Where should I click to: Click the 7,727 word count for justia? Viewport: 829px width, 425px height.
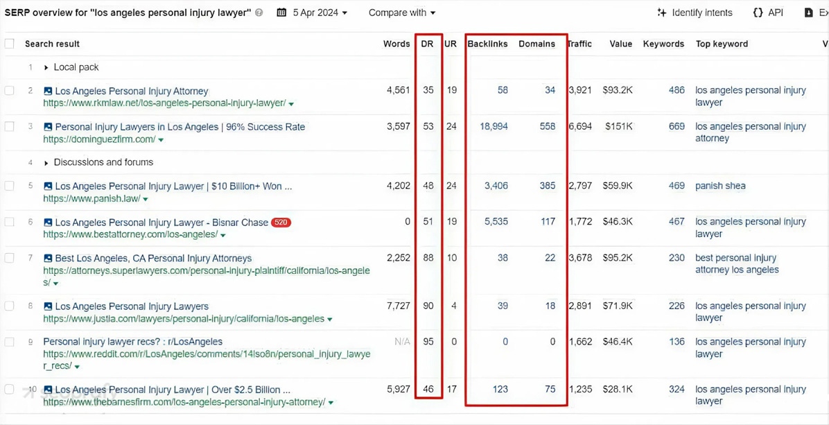[x=399, y=306]
